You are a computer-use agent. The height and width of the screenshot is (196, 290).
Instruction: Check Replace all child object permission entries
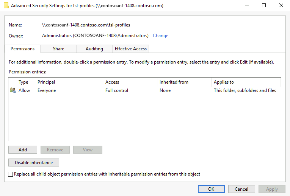(x=11, y=174)
